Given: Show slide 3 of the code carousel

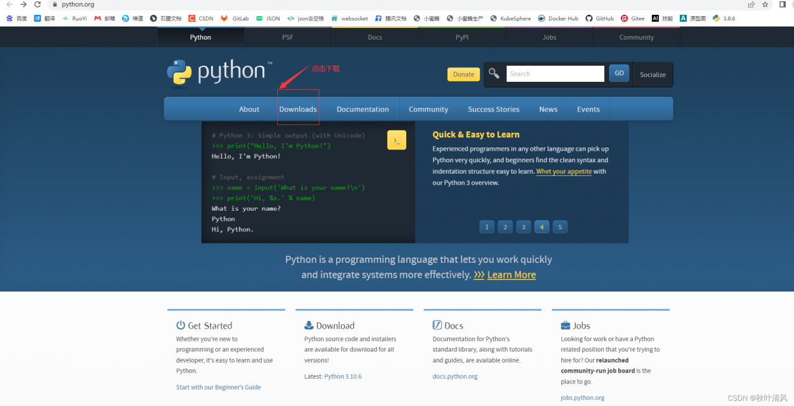Looking at the screenshot, I should tap(524, 227).
